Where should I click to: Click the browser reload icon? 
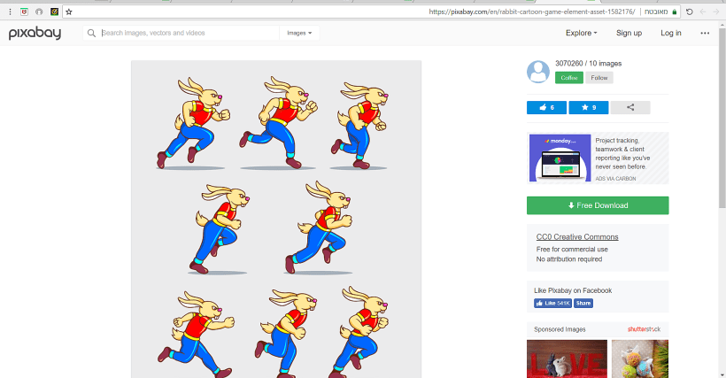(x=690, y=12)
